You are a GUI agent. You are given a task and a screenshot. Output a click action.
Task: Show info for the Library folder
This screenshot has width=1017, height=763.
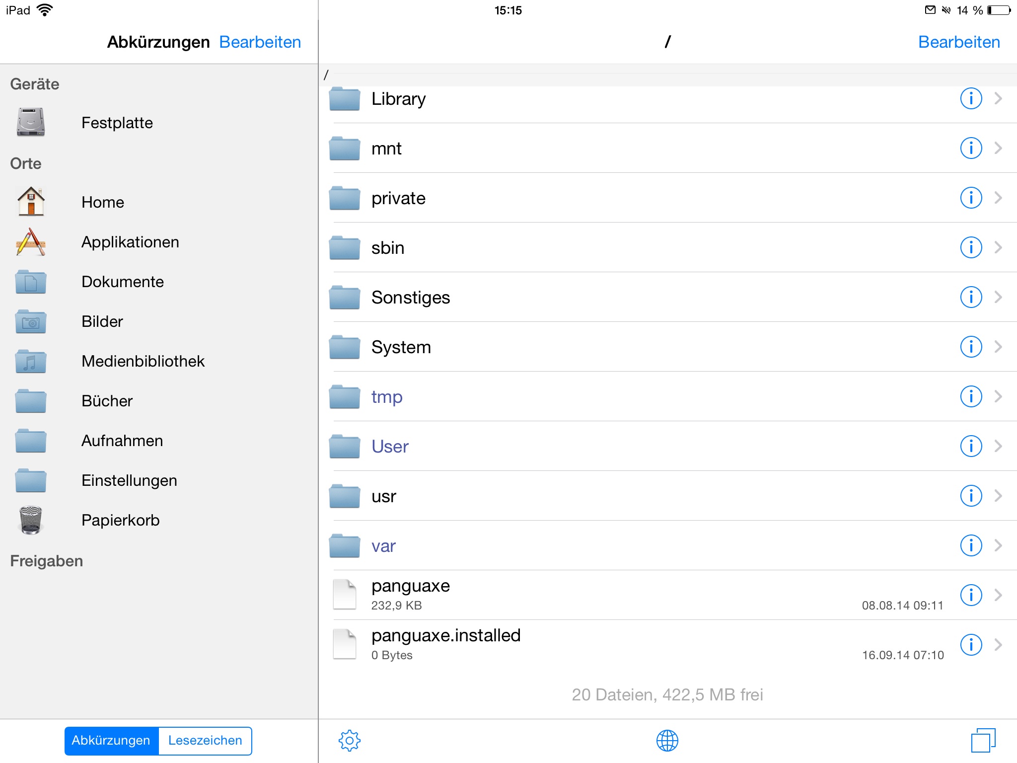(x=971, y=98)
